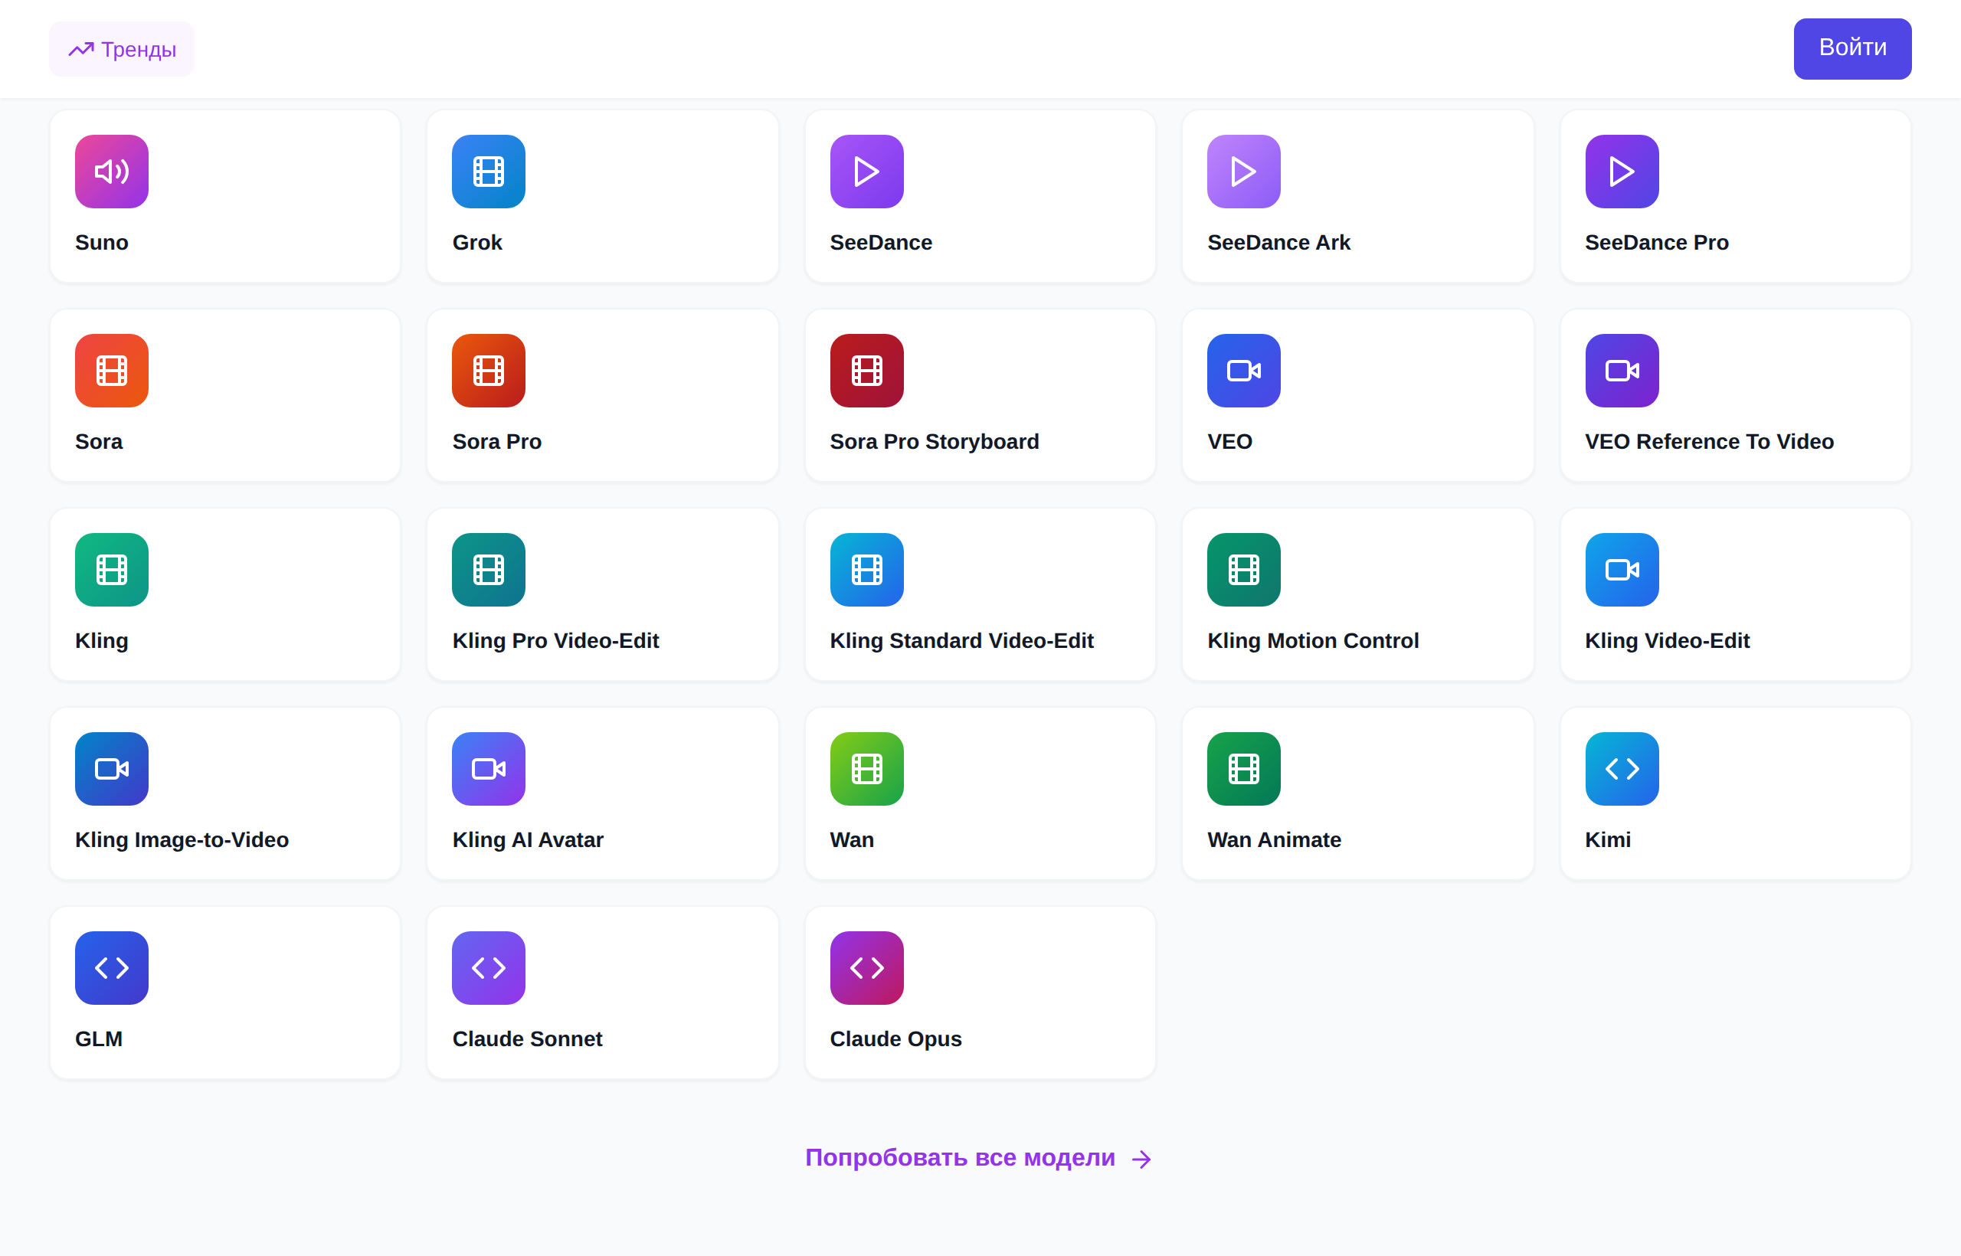This screenshot has width=1961, height=1256.
Task: Click the Kling card title
Action: 102,640
